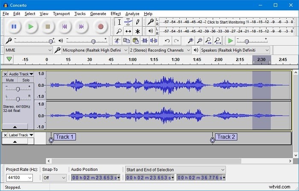The width and height of the screenshot is (299, 191).
Task: Click the horizontal scrollbar right arrow
Action: (290, 161)
